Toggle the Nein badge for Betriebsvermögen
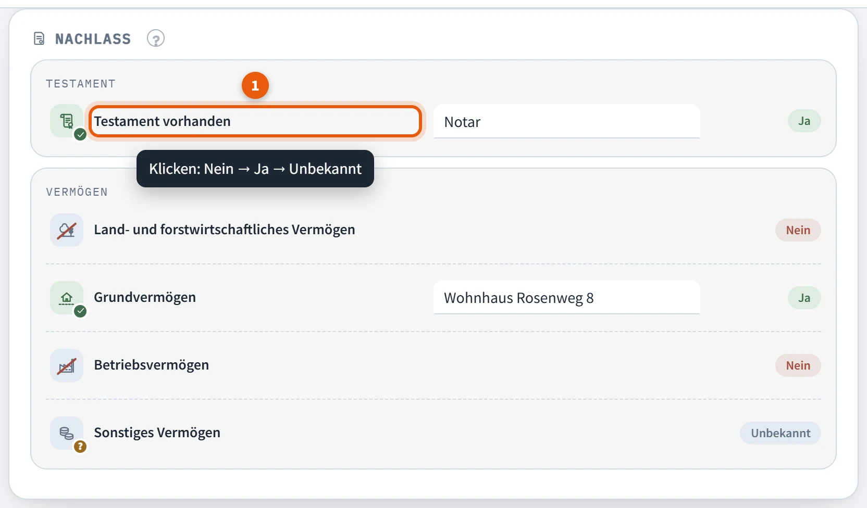This screenshot has width=867, height=508. pos(798,365)
